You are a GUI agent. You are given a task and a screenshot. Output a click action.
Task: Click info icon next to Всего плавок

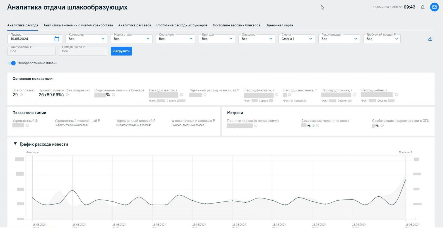point(21,95)
